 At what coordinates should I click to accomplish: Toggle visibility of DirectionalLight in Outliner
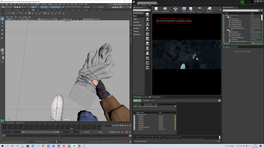pyautogui.click(x=224, y=36)
